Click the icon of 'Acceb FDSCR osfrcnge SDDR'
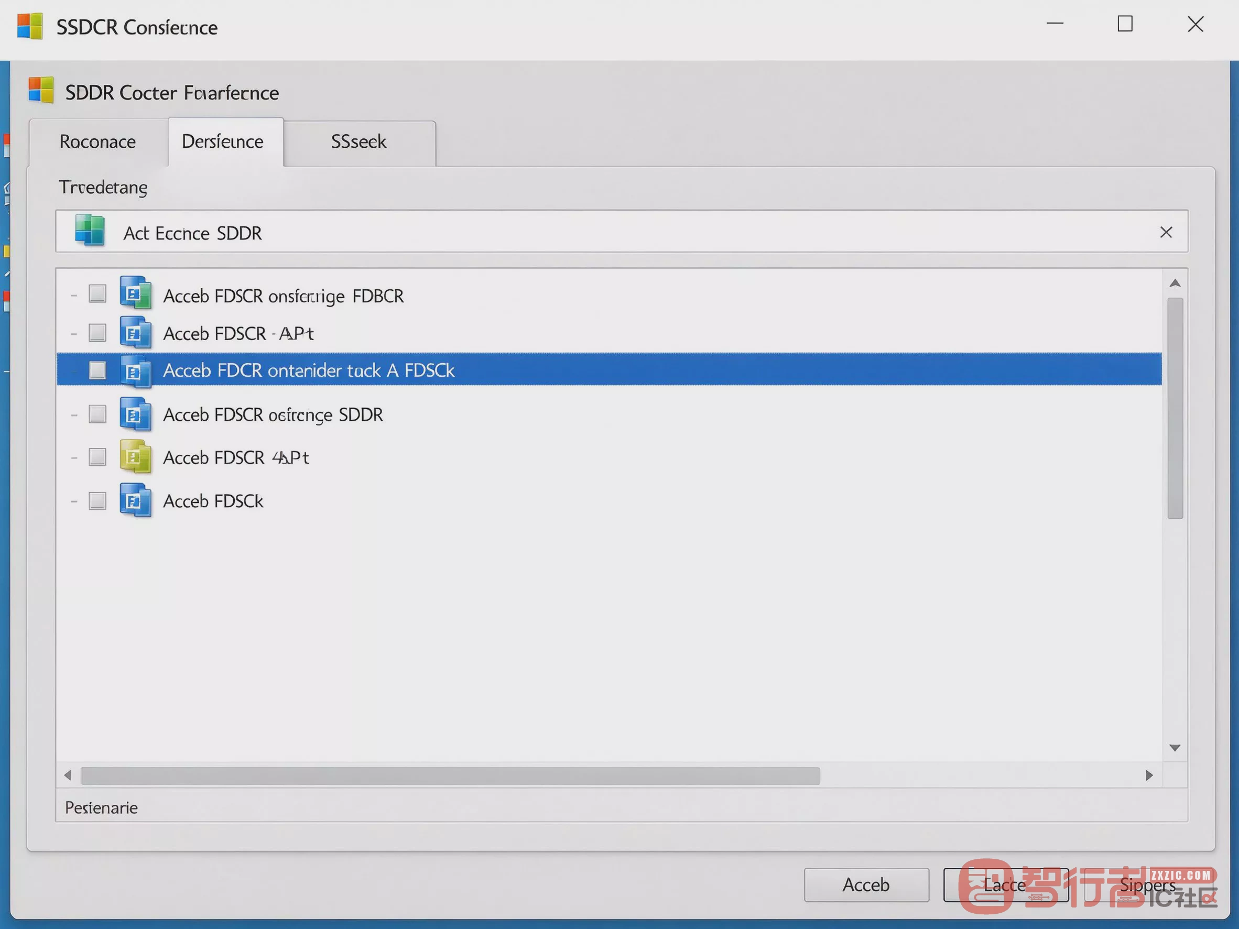Viewport: 1239px width, 929px height. [136, 414]
